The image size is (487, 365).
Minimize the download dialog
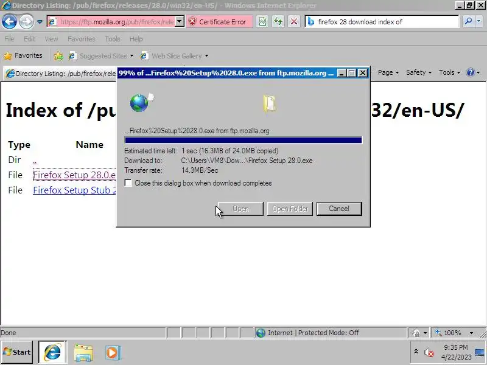click(x=342, y=73)
